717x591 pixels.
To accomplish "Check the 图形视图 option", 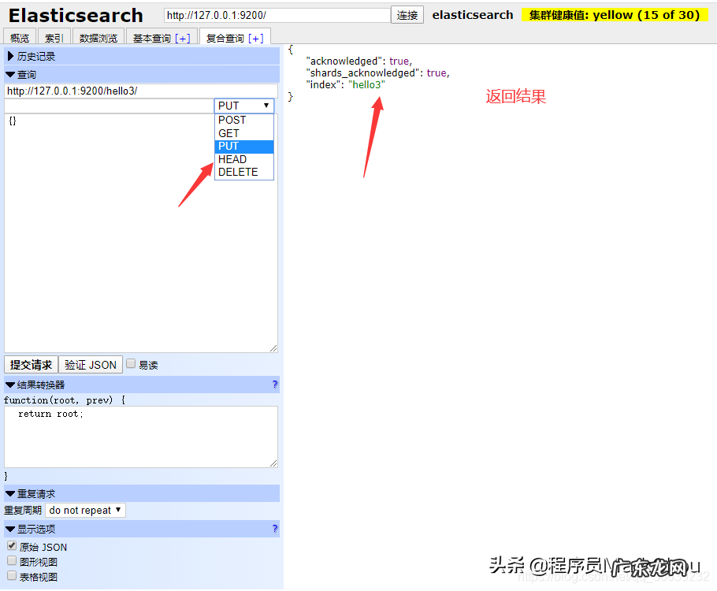I will click(12, 561).
